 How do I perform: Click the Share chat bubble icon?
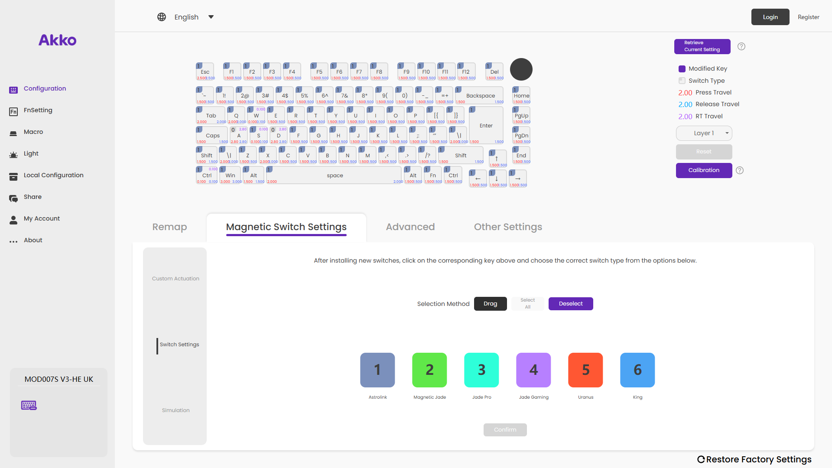[x=13, y=198]
